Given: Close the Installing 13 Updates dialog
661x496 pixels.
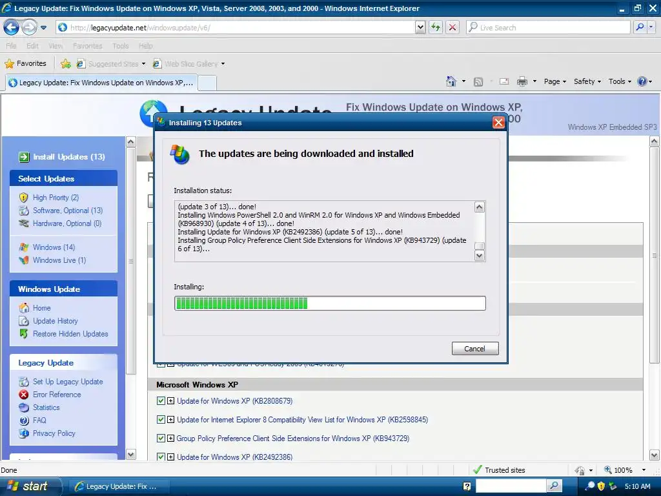Looking at the screenshot, I should [x=498, y=122].
